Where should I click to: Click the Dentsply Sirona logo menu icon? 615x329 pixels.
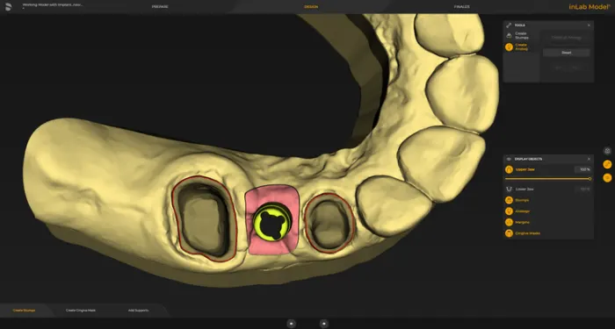click(x=8, y=7)
